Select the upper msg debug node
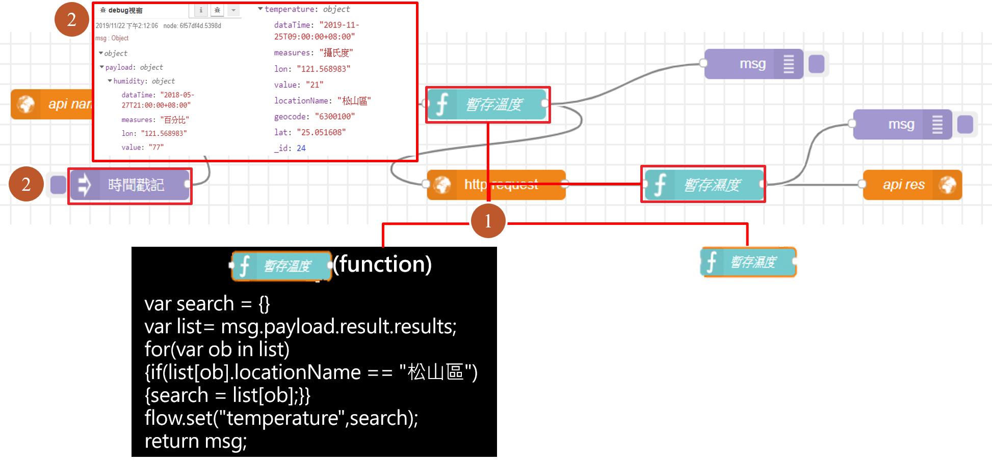This screenshot has width=992, height=464. (754, 64)
